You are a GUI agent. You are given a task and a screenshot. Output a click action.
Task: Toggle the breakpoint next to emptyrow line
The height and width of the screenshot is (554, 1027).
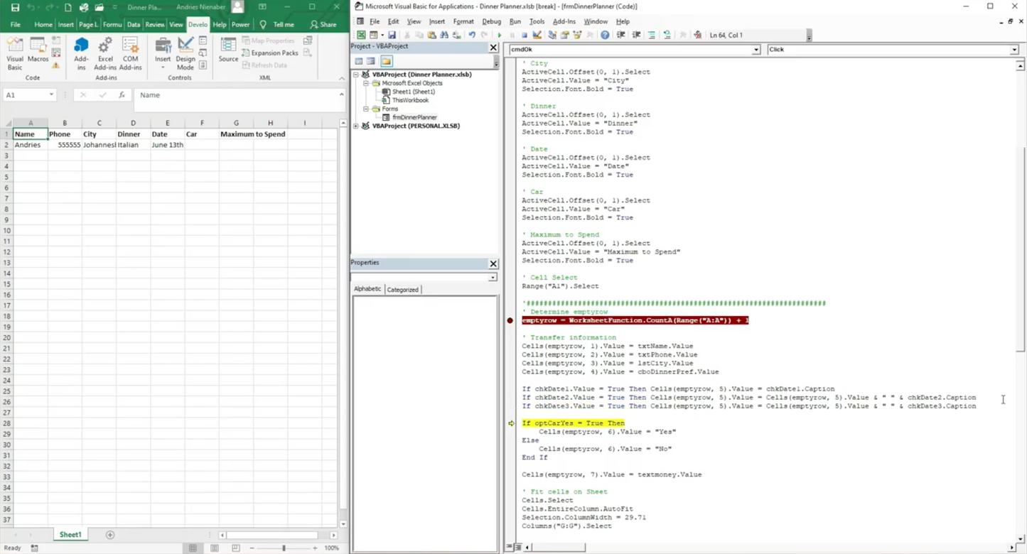(x=510, y=320)
